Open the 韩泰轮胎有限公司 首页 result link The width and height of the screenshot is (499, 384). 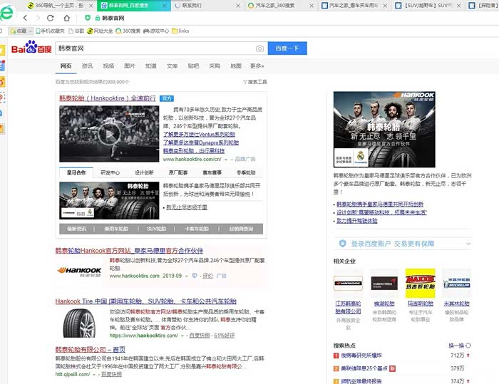[x=90, y=349]
